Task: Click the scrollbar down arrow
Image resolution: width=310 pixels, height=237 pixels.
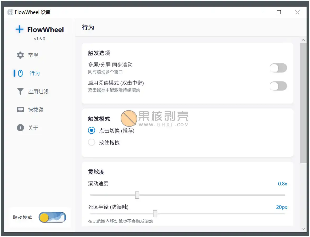Action: (x=303, y=229)
